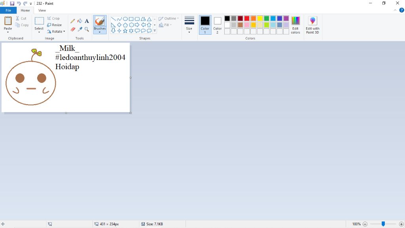Click zoom out minus button
Viewport: 405px width, 228px height.
pyautogui.click(x=365, y=224)
